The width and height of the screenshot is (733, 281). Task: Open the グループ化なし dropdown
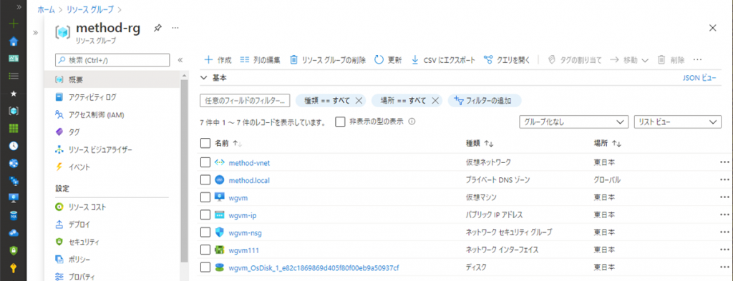tap(573, 122)
